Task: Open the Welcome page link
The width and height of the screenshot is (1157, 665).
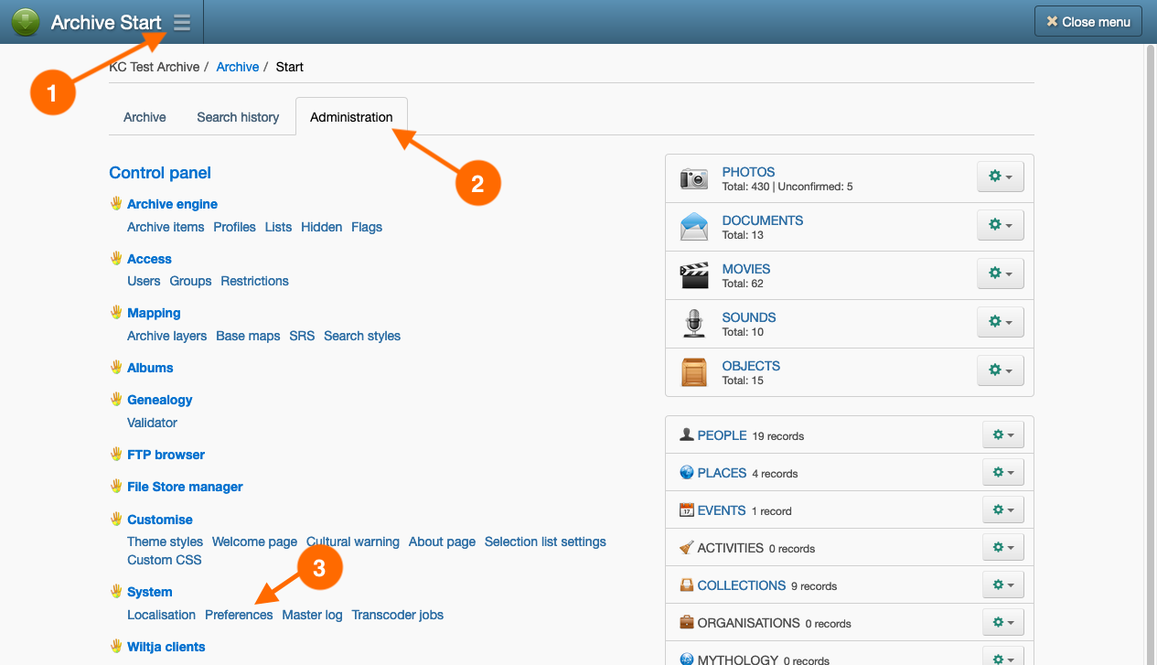Action: click(x=254, y=542)
